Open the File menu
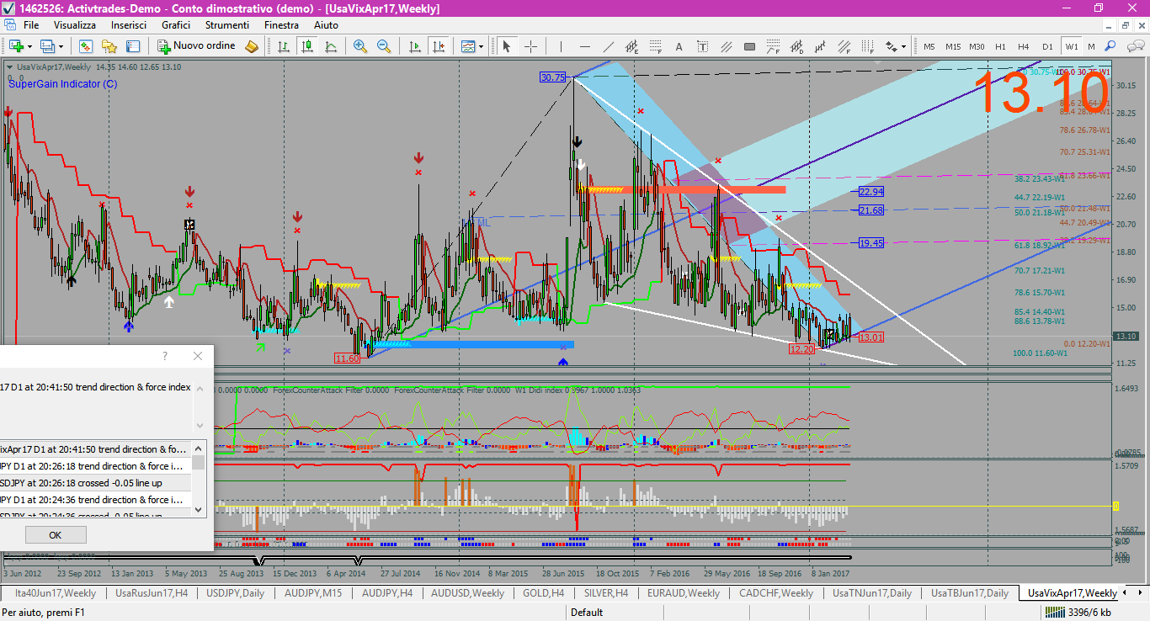This screenshot has width=1150, height=621. point(31,25)
